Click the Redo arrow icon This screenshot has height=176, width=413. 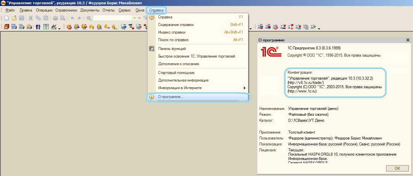[x=79, y=18]
